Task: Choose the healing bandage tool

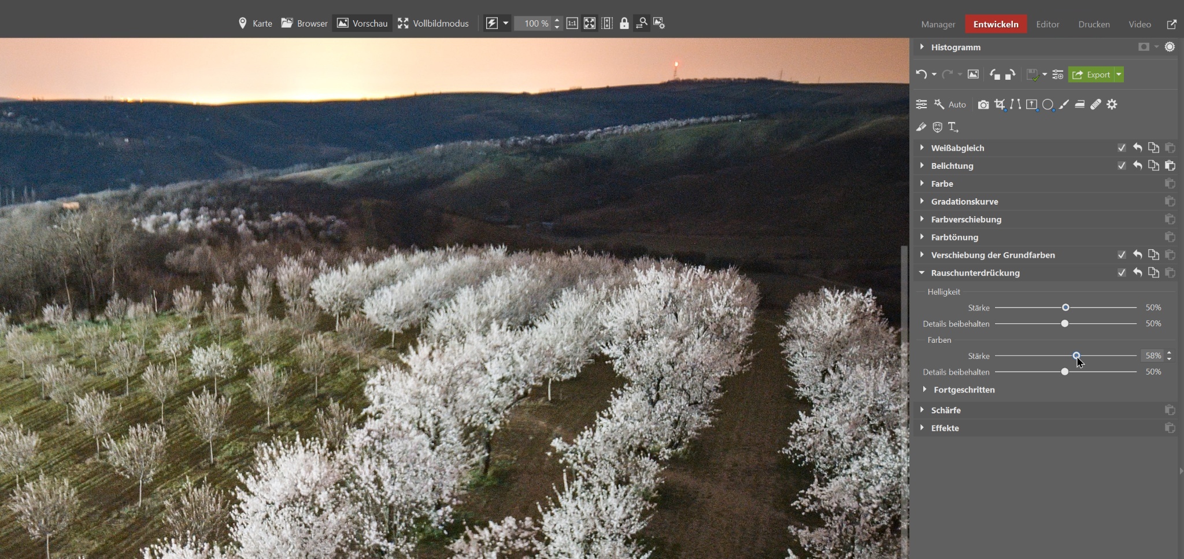Action: (x=1096, y=105)
